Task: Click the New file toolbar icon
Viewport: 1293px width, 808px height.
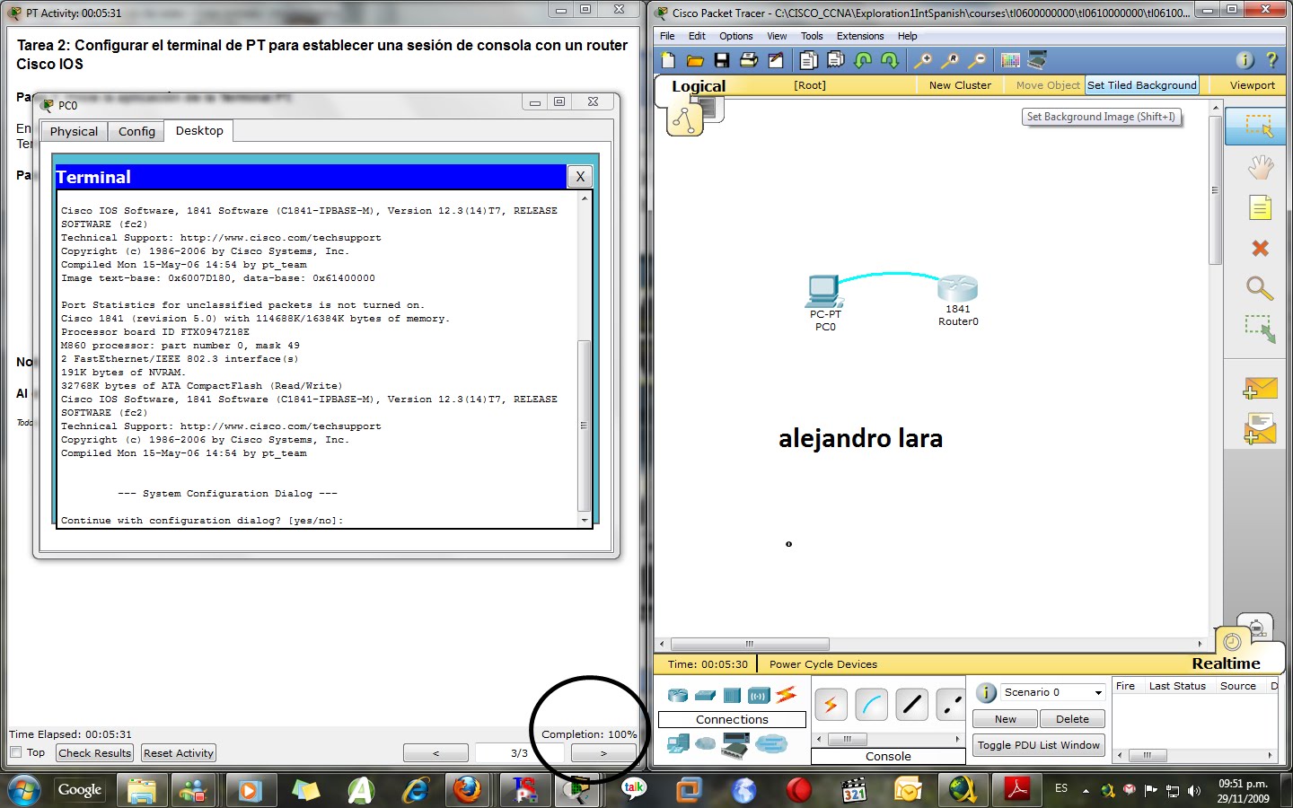Action: tap(668, 60)
